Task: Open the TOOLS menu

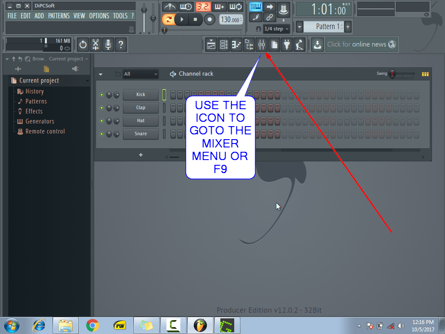Action: [x=120, y=16]
